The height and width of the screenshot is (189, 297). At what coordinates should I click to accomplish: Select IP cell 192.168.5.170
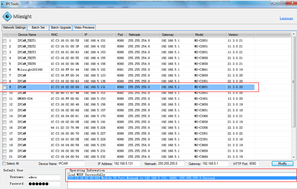[94, 116]
